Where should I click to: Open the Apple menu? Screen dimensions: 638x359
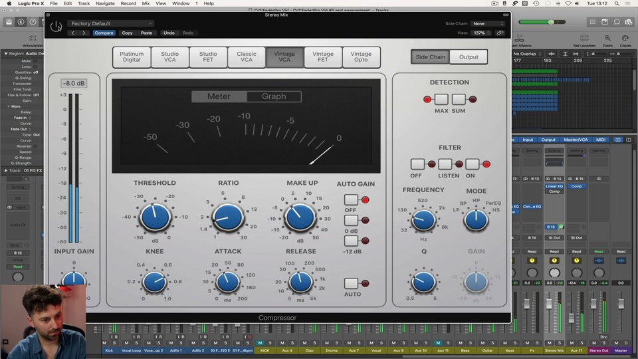pos(9,3)
